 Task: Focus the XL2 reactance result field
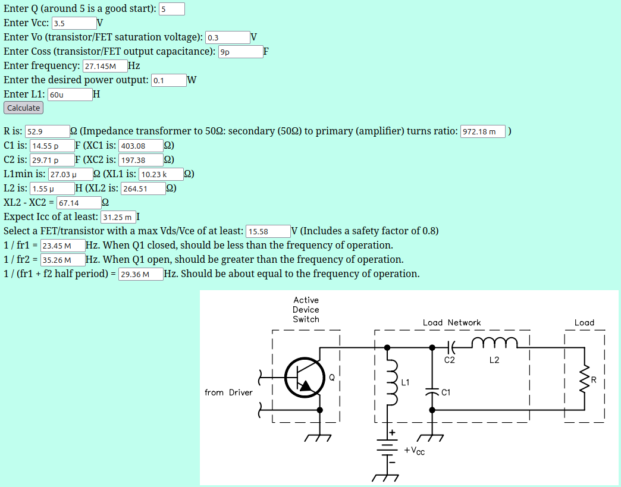[x=143, y=188]
